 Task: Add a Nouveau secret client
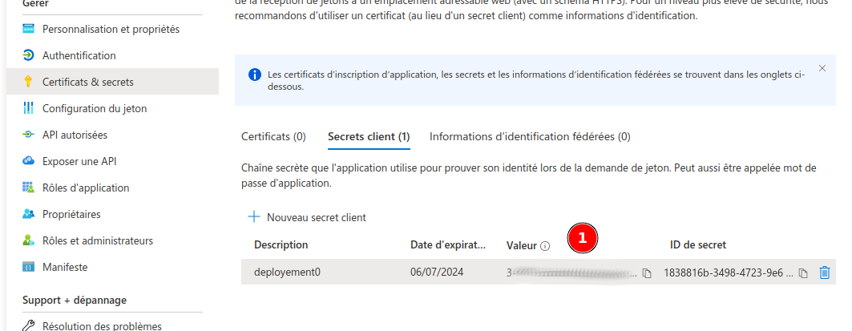[308, 217]
